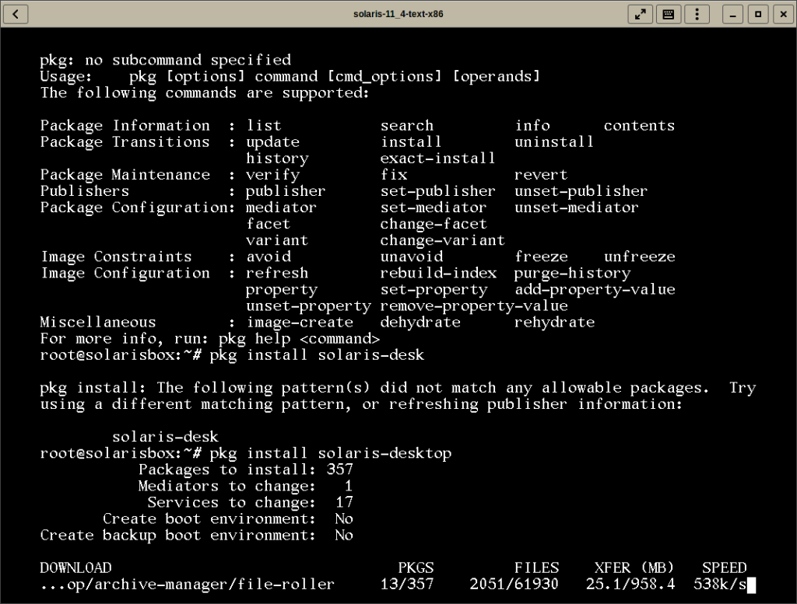Viewport: 797px width, 604px height.
Task: Maximize the solaris-11_4-text-x86 window
Action: [x=758, y=14]
